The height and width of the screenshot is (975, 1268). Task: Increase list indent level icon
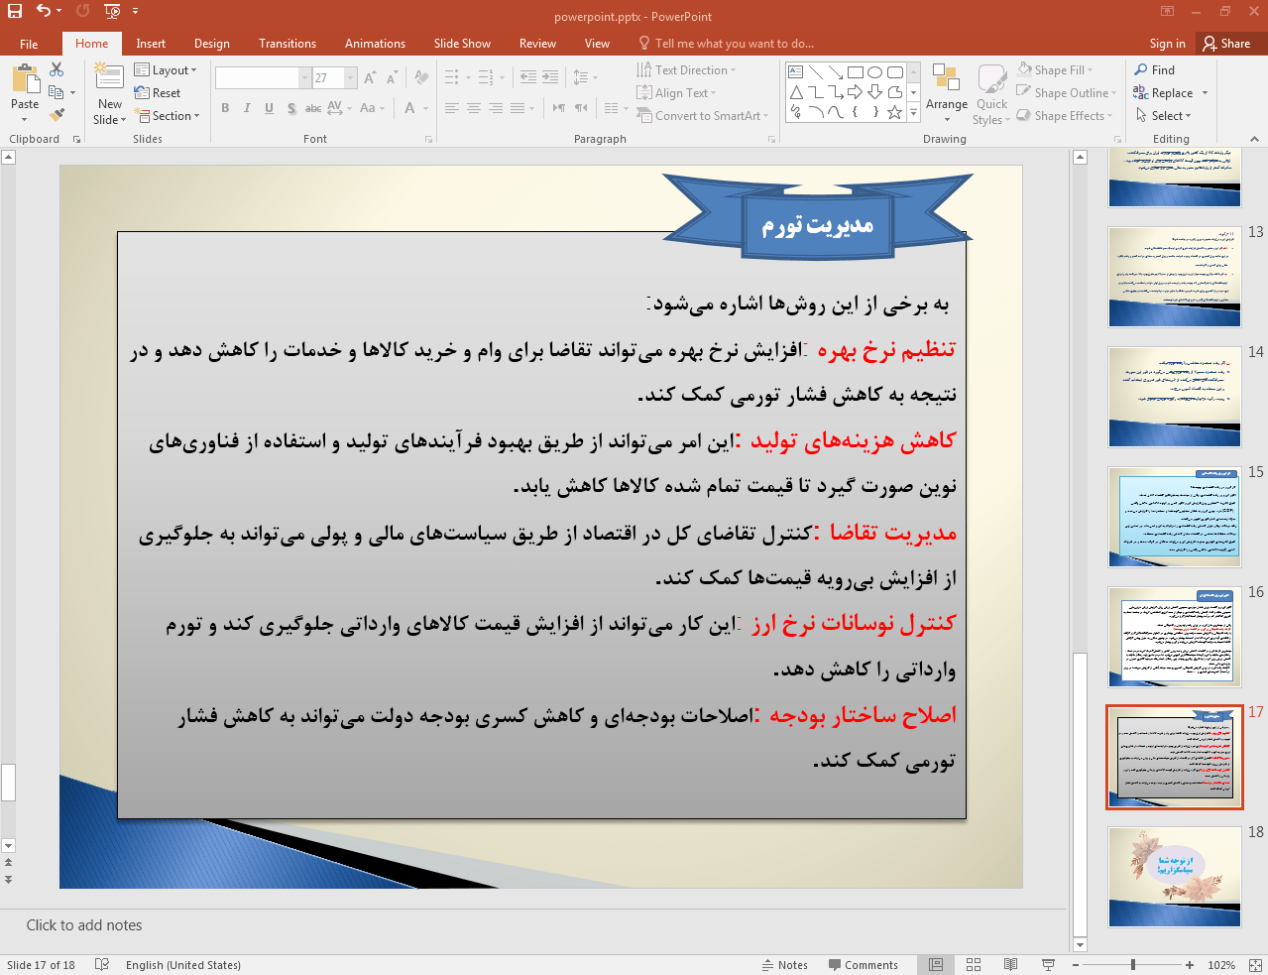pos(550,77)
